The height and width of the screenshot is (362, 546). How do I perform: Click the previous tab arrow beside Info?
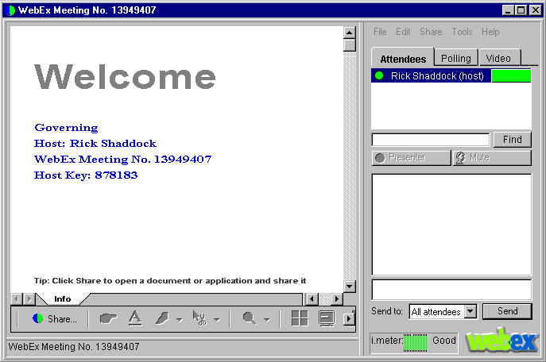coord(17,299)
